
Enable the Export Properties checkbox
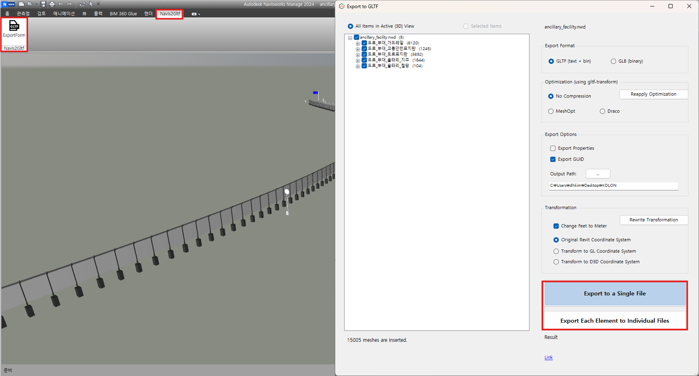pyautogui.click(x=553, y=148)
